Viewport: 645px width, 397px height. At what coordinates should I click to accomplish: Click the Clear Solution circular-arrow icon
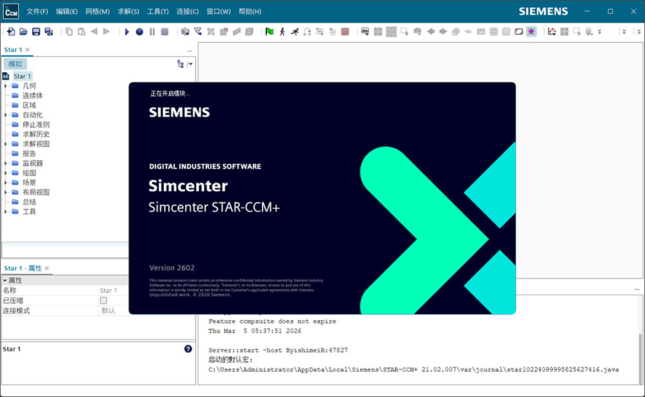332,32
